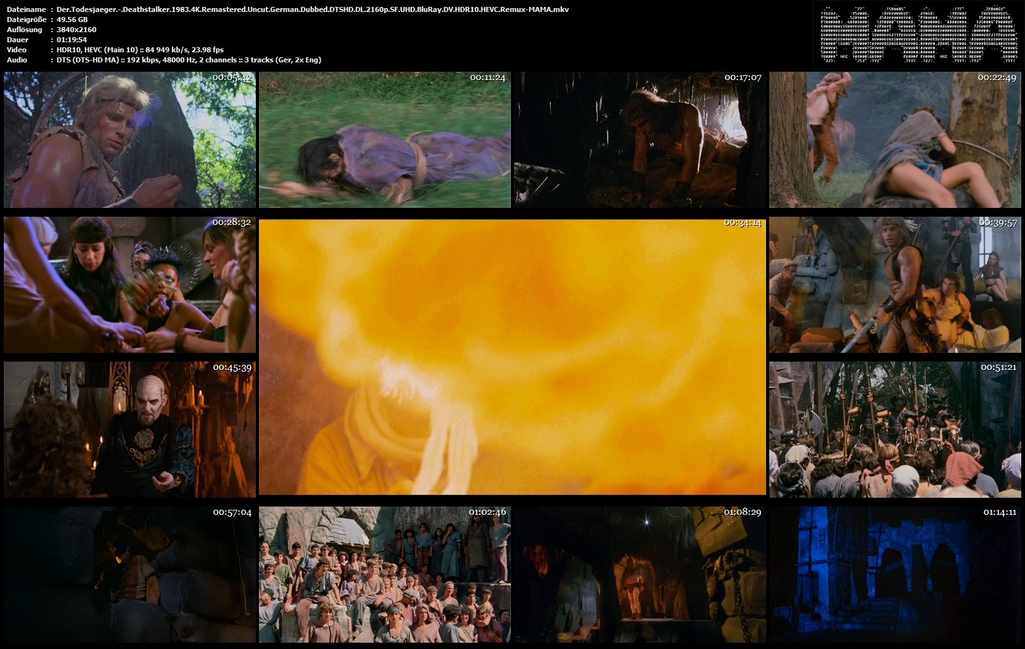
Task: Select the crowd frame at 00:51:21
Action: (895, 430)
